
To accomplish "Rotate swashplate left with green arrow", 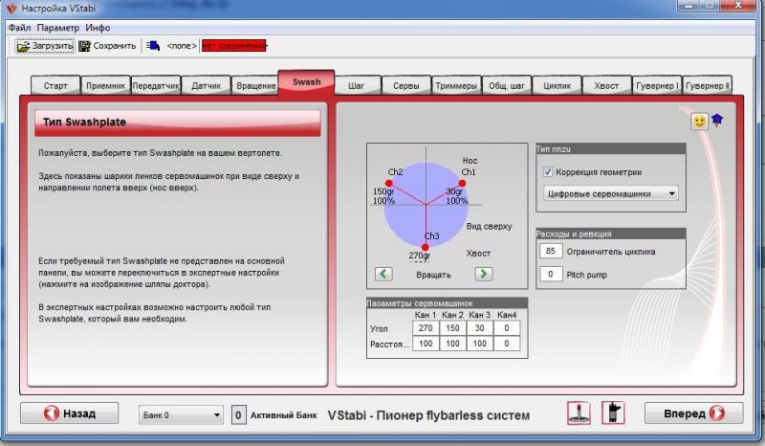I will [383, 274].
